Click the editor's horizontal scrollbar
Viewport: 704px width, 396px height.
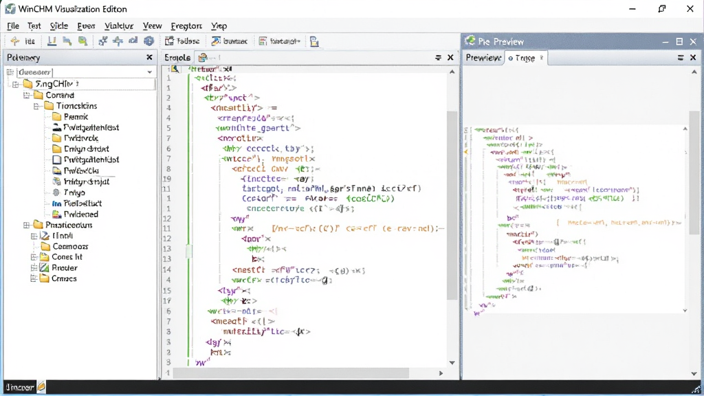click(x=291, y=373)
